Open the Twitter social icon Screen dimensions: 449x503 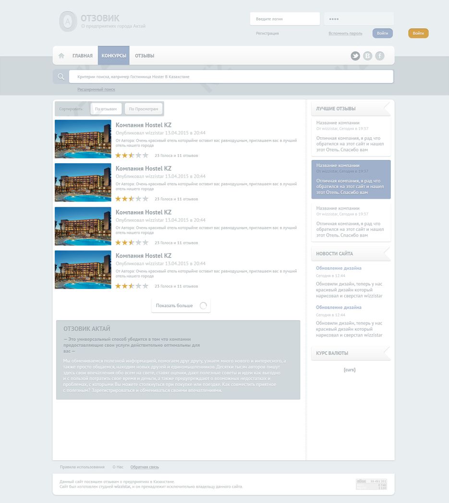pyautogui.click(x=355, y=56)
